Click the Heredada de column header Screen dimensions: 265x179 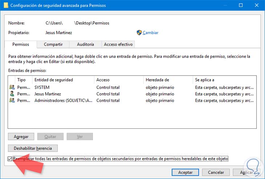pos(157,80)
